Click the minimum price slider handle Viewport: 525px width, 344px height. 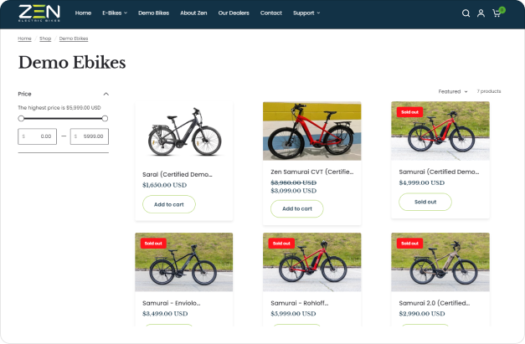[x=21, y=119]
